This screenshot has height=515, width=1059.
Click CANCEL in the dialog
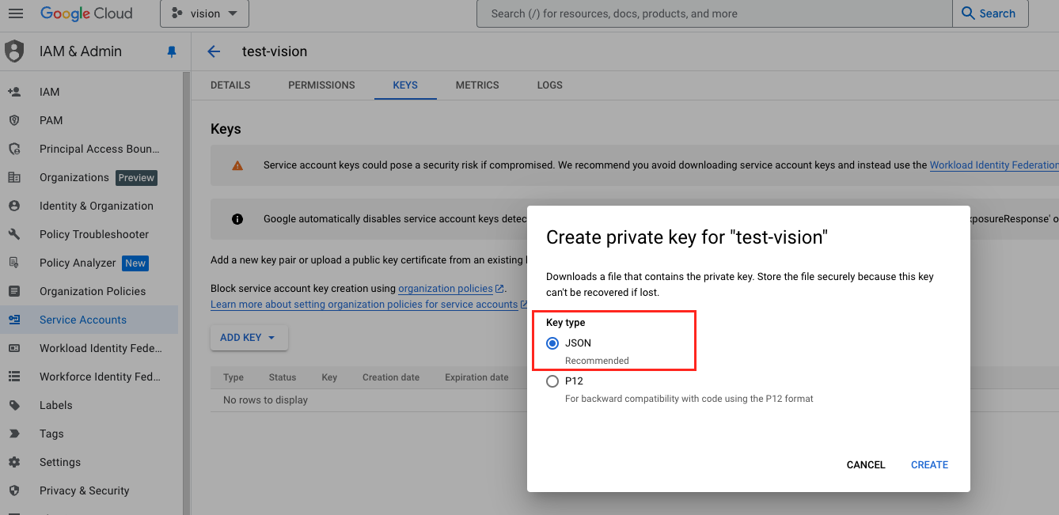866,465
